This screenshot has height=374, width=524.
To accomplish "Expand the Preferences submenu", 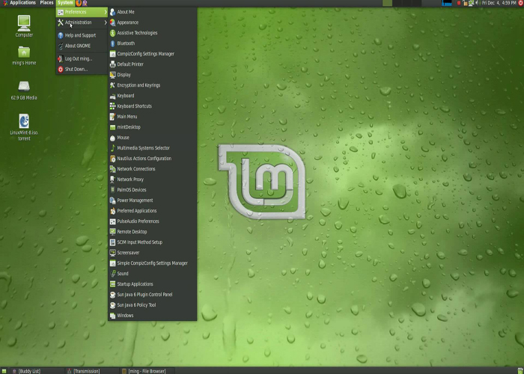I will coord(82,12).
